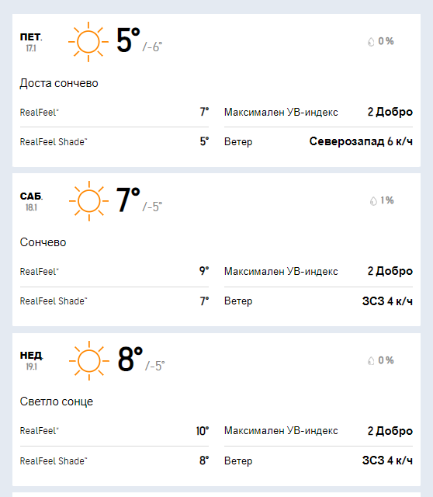Click the 5° high temperature for Friday
This screenshot has height=497, width=433.
[128, 40]
